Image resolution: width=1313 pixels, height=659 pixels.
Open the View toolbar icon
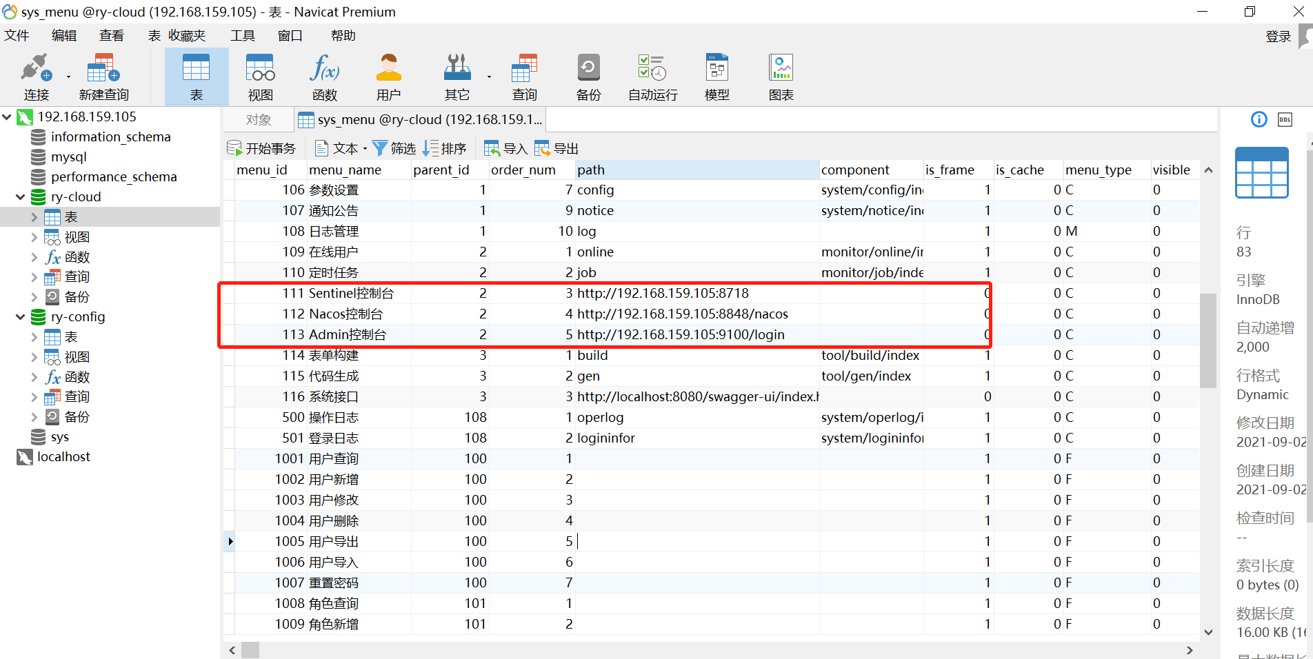260,77
